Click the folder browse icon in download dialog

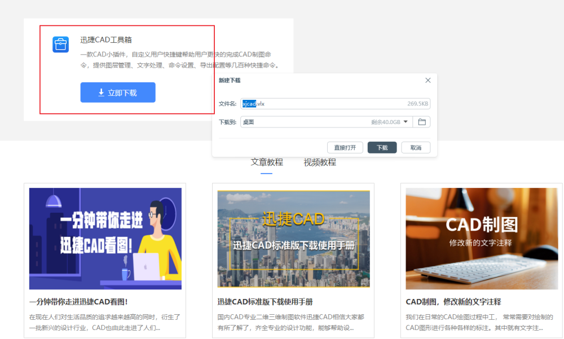(x=422, y=122)
